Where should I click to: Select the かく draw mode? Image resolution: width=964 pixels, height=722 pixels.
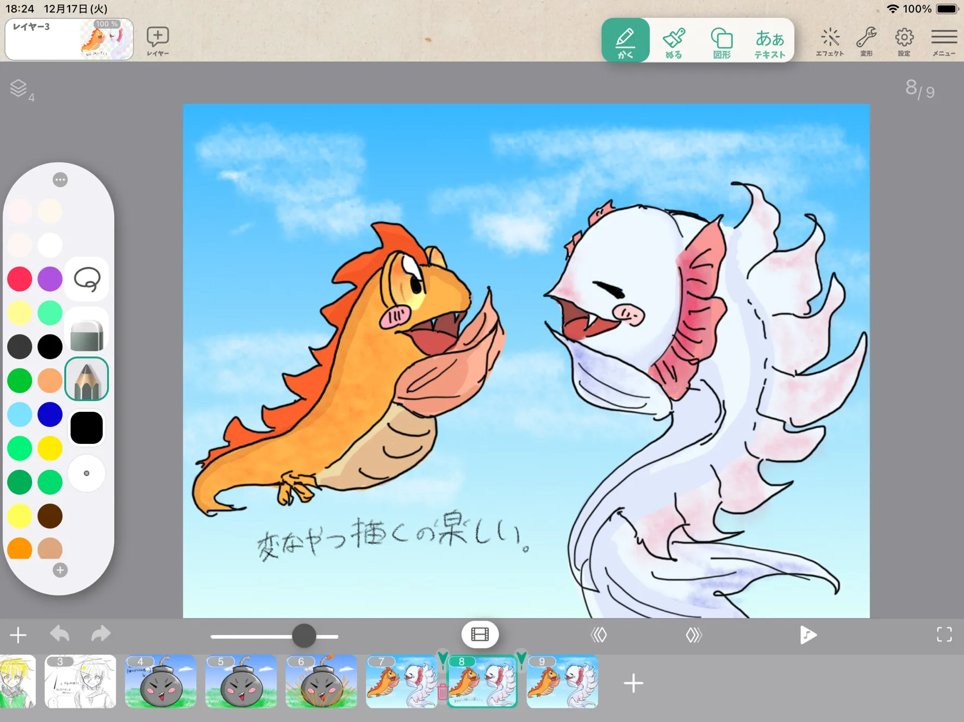tap(625, 40)
